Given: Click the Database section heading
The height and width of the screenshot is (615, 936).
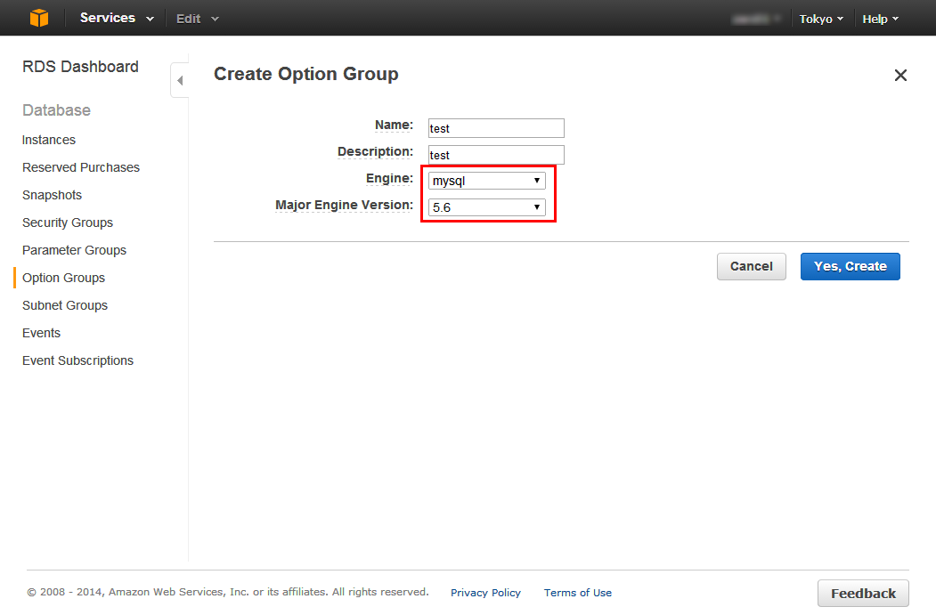Looking at the screenshot, I should [x=57, y=110].
